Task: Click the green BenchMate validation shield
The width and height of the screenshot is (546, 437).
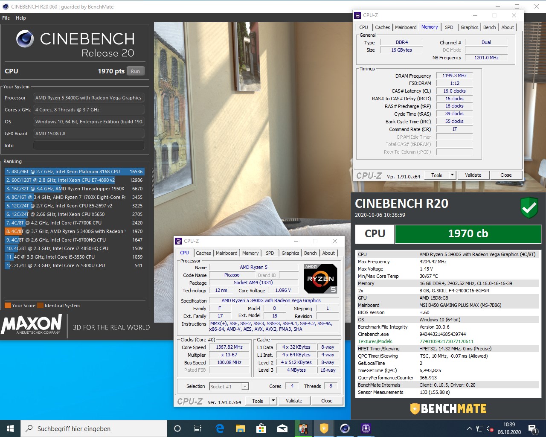Action: [x=529, y=207]
